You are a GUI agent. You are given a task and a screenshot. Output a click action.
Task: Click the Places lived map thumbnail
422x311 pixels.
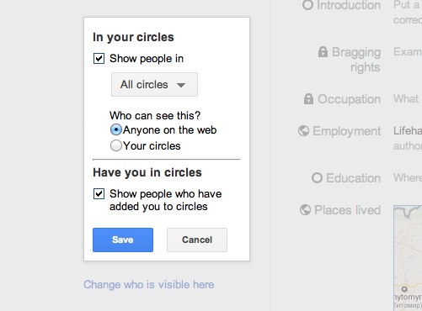click(408, 258)
